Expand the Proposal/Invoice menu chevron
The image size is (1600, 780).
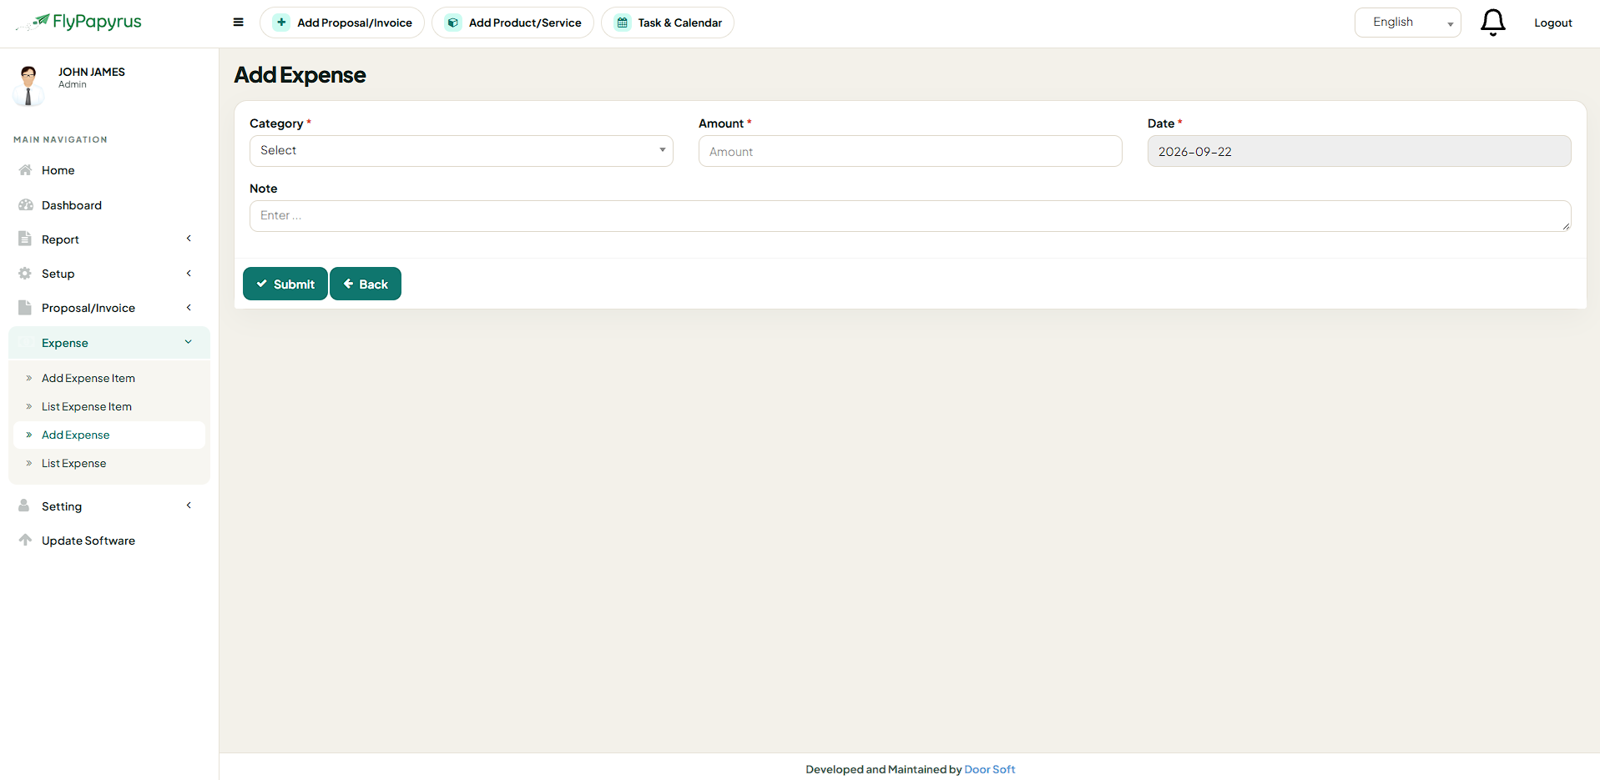(x=189, y=308)
